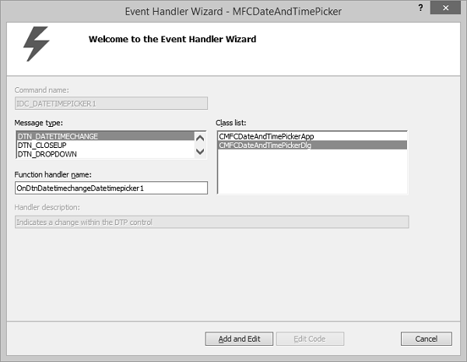Screen dimensions: 467x362
Task: Close the Event Handler Wizard window
Action: (x=445, y=8)
